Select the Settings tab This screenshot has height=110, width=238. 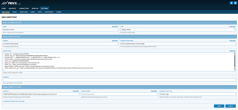pyautogui.click(x=45, y=9)
